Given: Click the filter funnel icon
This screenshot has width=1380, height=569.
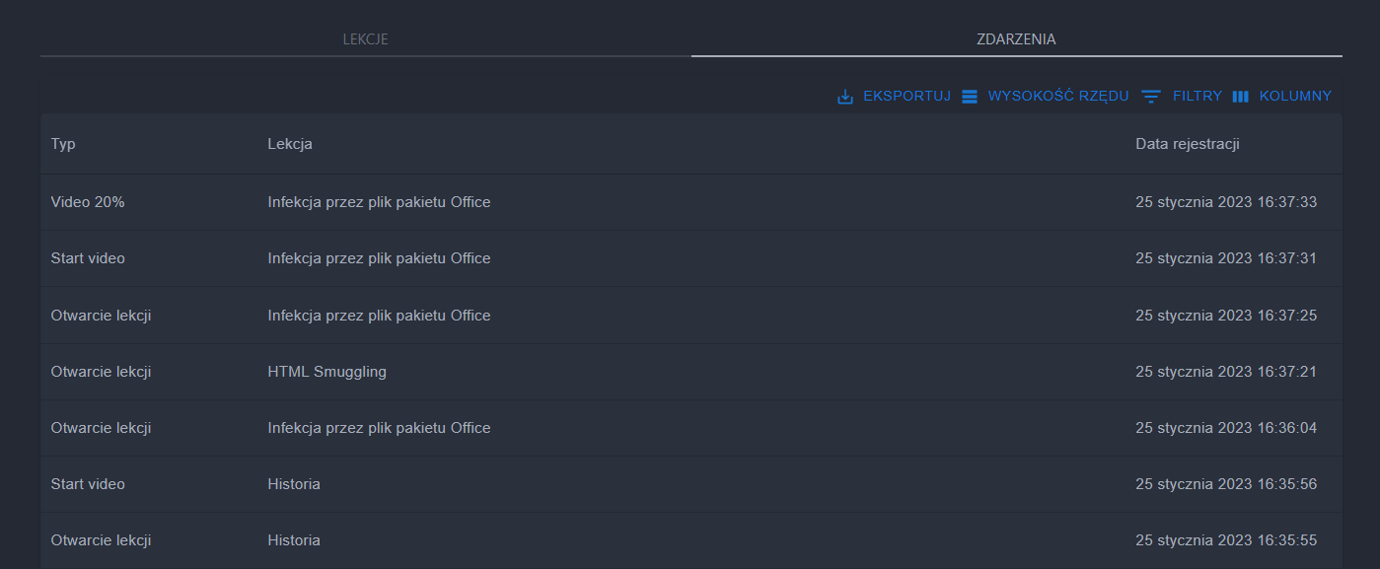Looking at the screenshot, I should (1151, 97).
